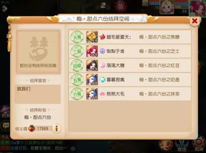Screen dimensions: 206x153
Task: Tap the 取消 cancel button
Action: [x=199, y=145]
